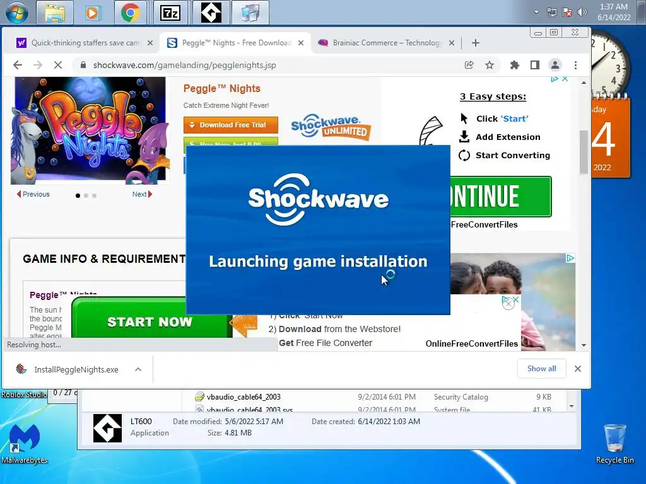This screenshot has width=646, height=484.
Task: Click the Chrome vertical scrollbar thumb
Action: click(x=584, y=152)
